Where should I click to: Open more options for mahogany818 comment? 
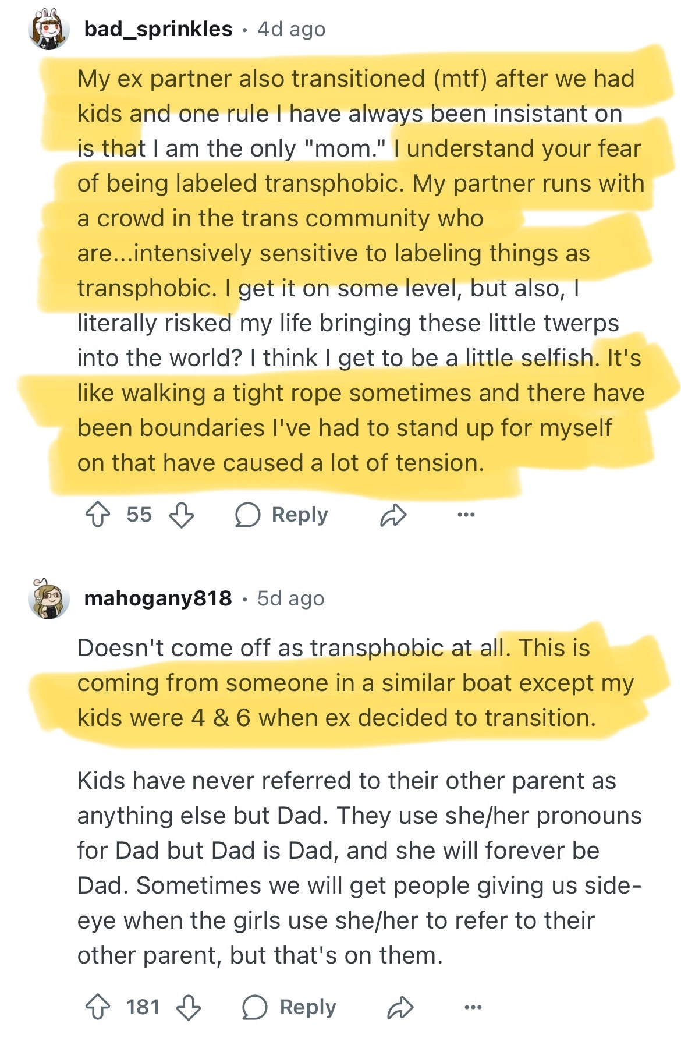click(473, 1008)
